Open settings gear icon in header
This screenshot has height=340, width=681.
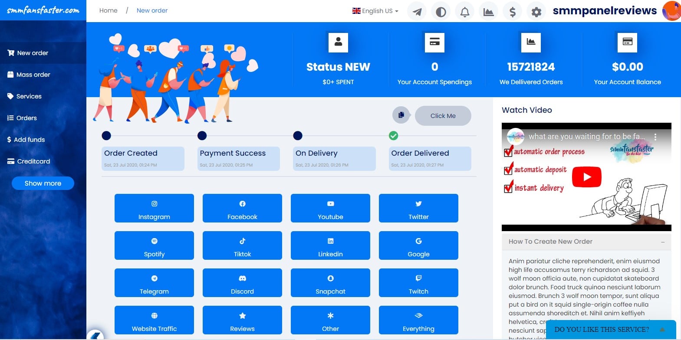[536, 12]
